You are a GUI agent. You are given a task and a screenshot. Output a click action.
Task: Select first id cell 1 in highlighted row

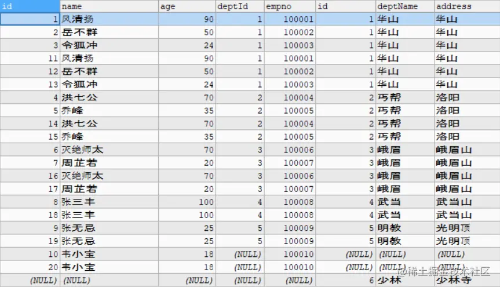(30, 19)
